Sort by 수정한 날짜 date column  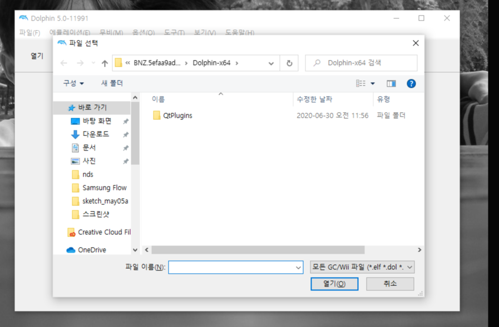[314, 99]
